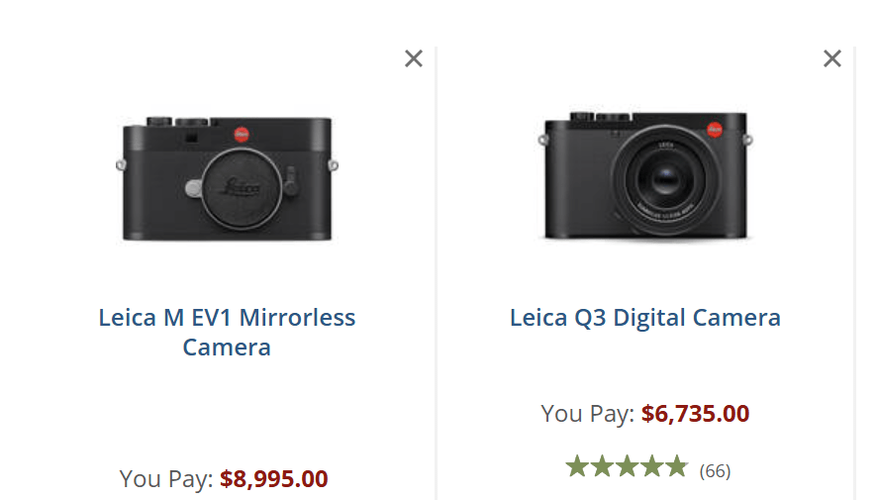Click the middle star of the Q3 rating
The height and width of the screenshot is (500, 878).
click(627, 467)
